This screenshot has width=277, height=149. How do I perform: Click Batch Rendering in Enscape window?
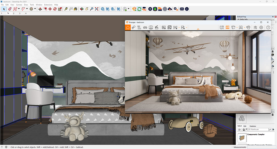(170, 27)
